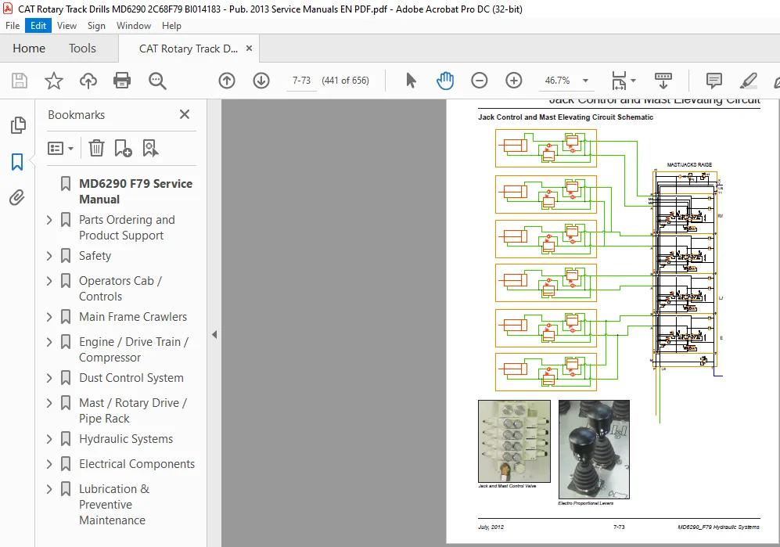Expand Electrical Components bookmark
Image resolution: width=780 pixels, height=547 pixels.
pos(49,464)
